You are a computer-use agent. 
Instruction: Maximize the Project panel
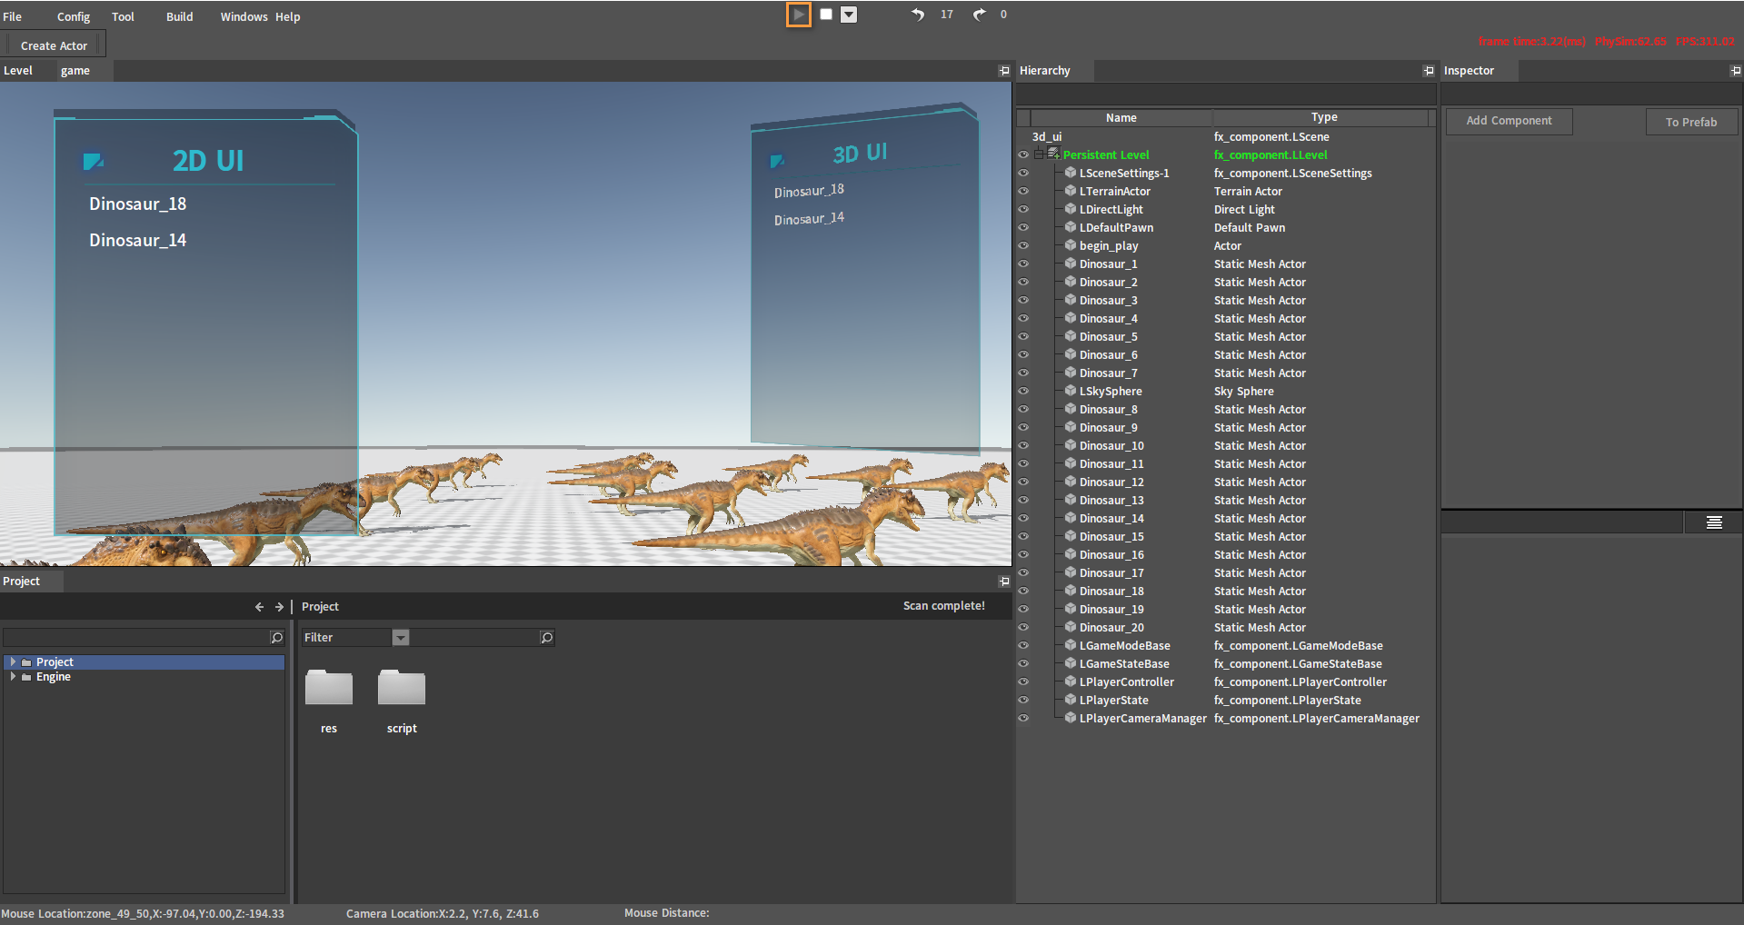click(1004, 582)
